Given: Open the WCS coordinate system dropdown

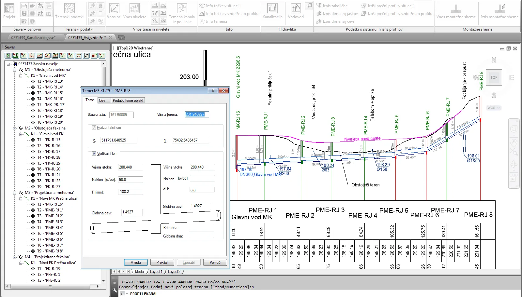Looking at the screenshot, I should [494, 108].
